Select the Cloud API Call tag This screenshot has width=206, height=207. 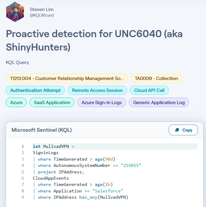pos(149,90)
